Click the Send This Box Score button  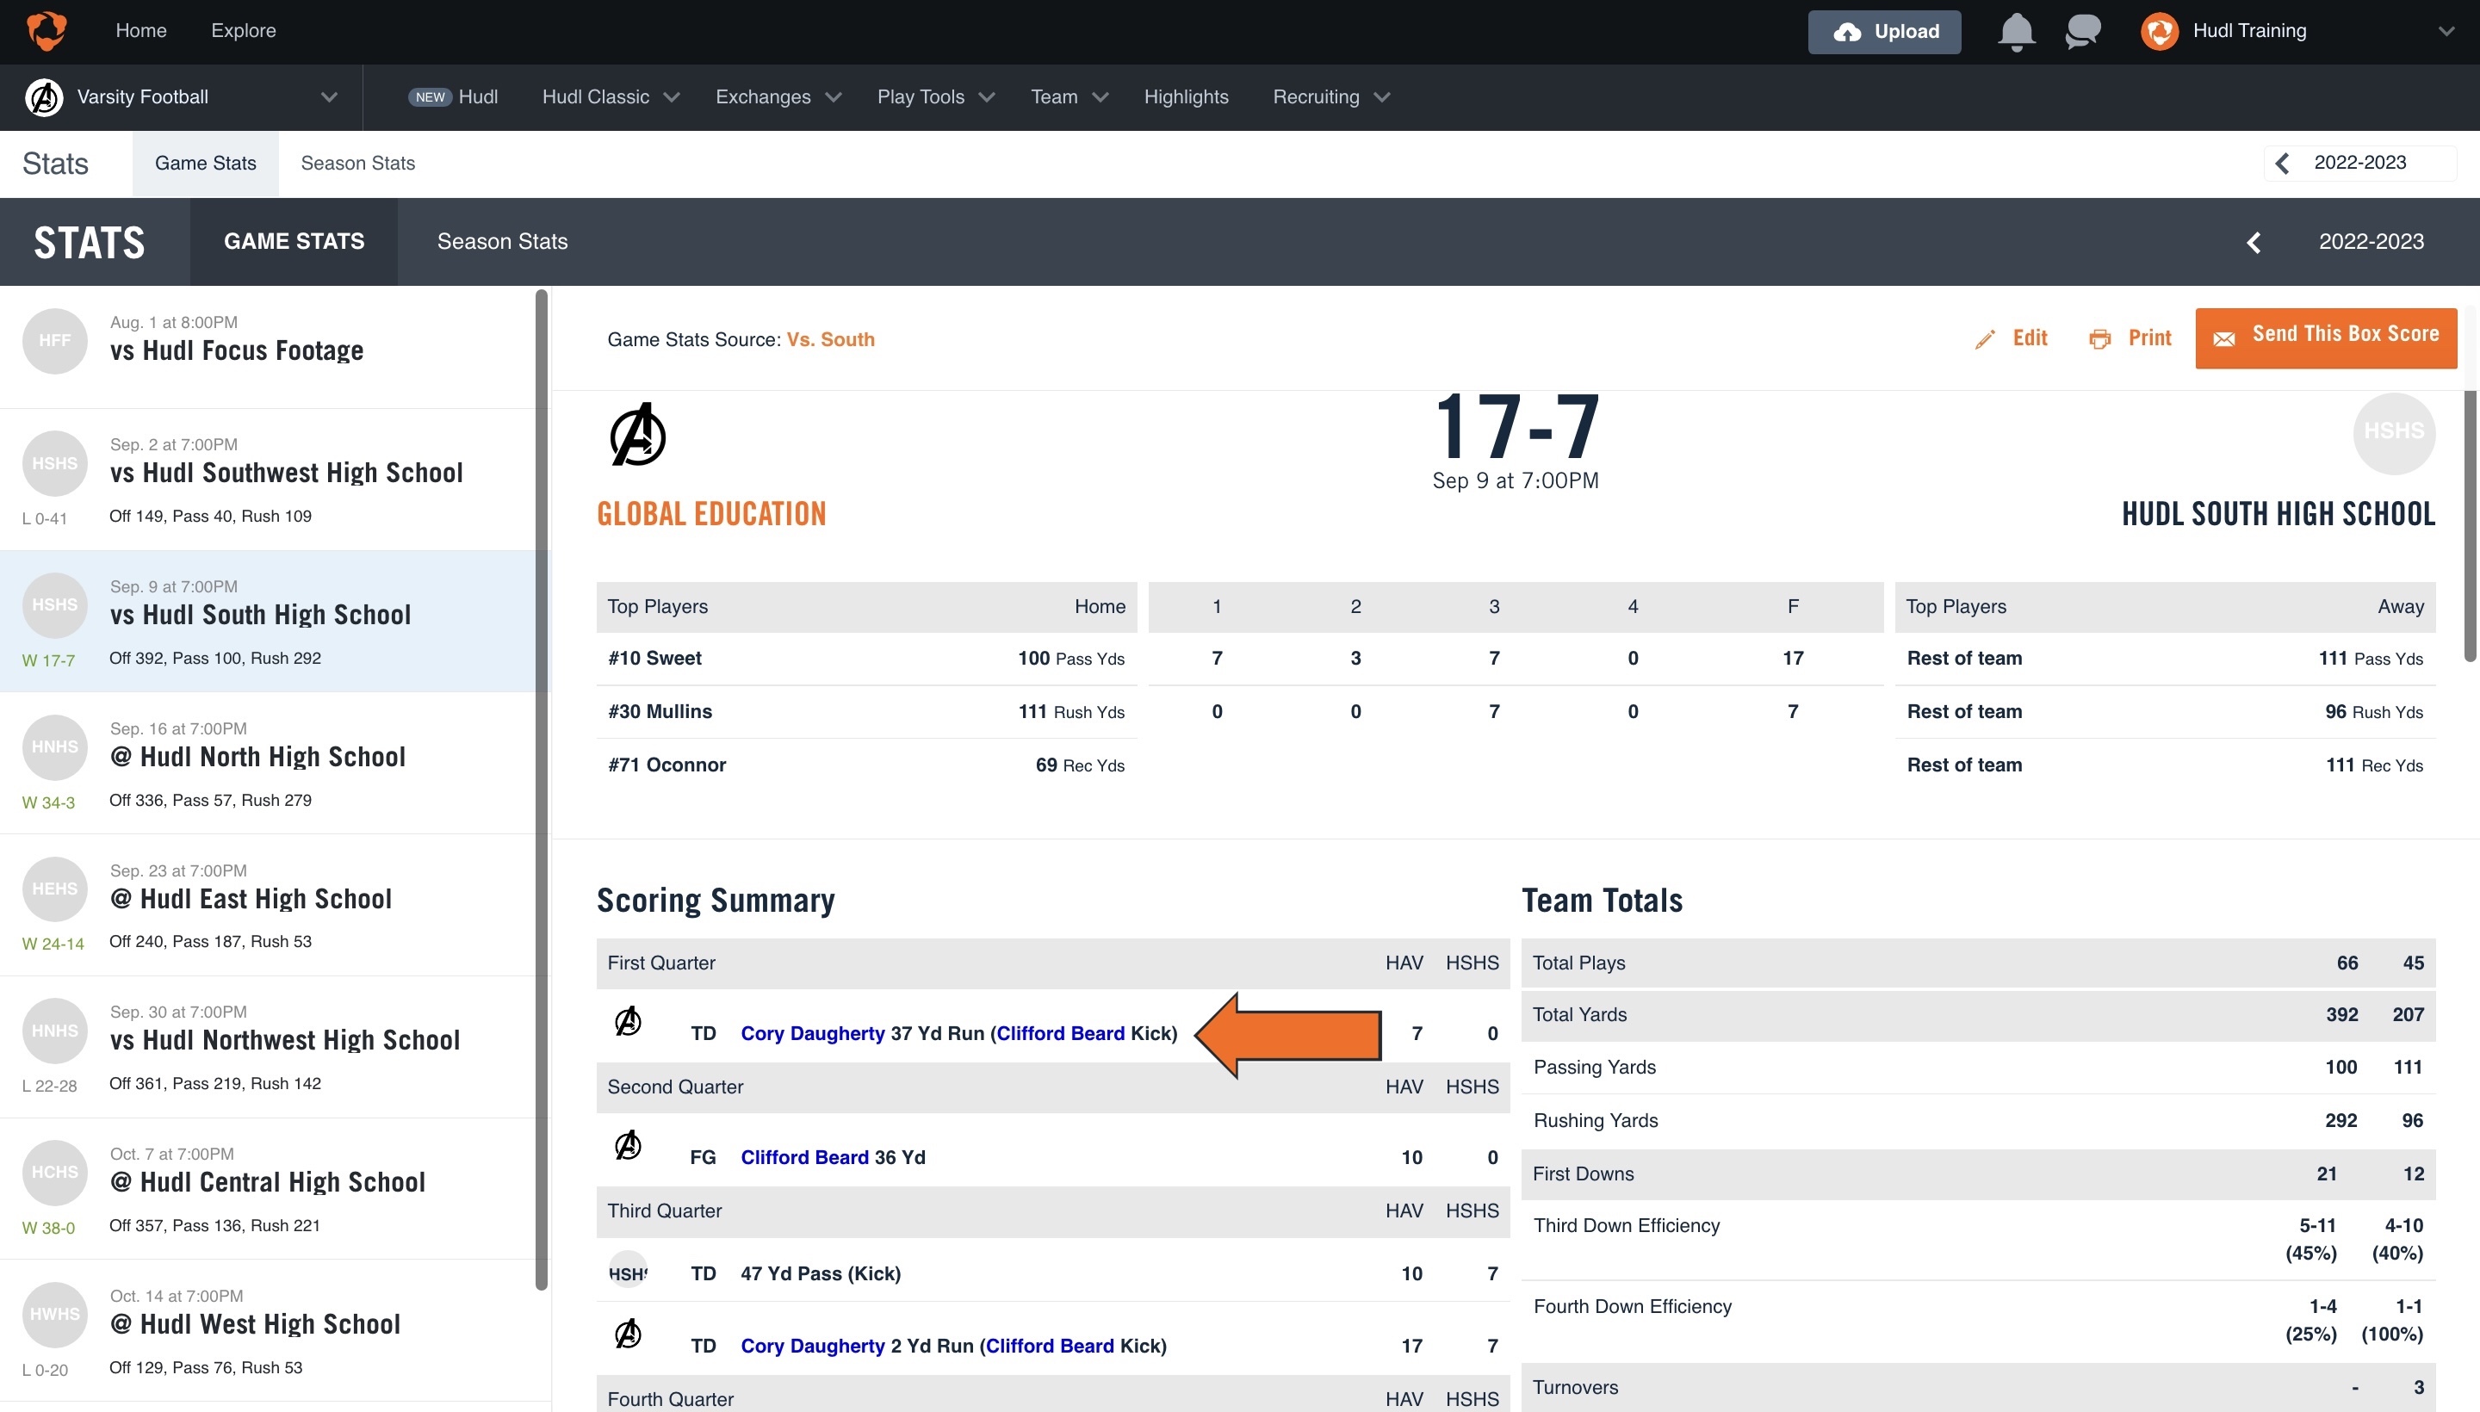click(x=2326, y=338)
